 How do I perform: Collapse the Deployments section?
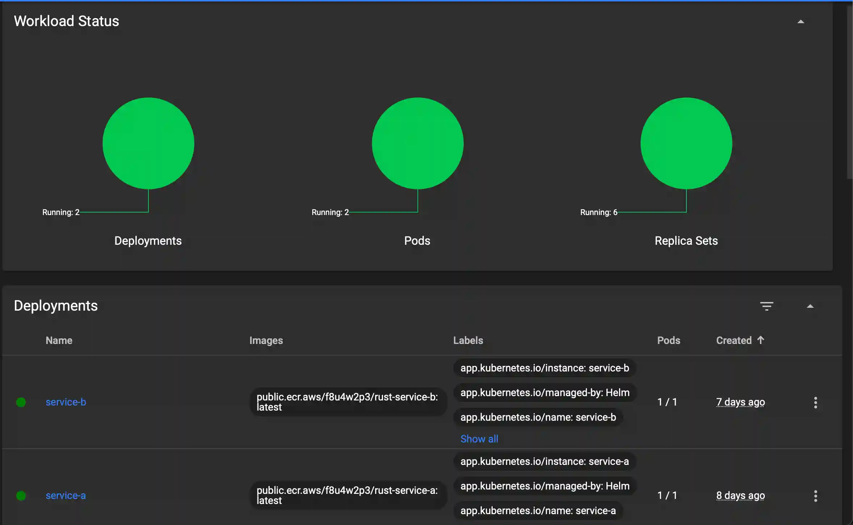pyautogui.click(x=810, y=306)
